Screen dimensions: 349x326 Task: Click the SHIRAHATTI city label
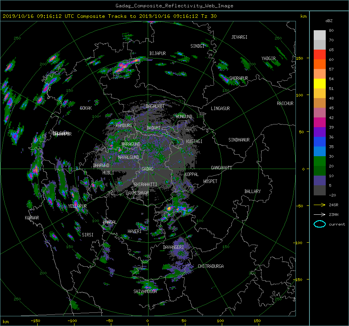click(x=145, y=185)
